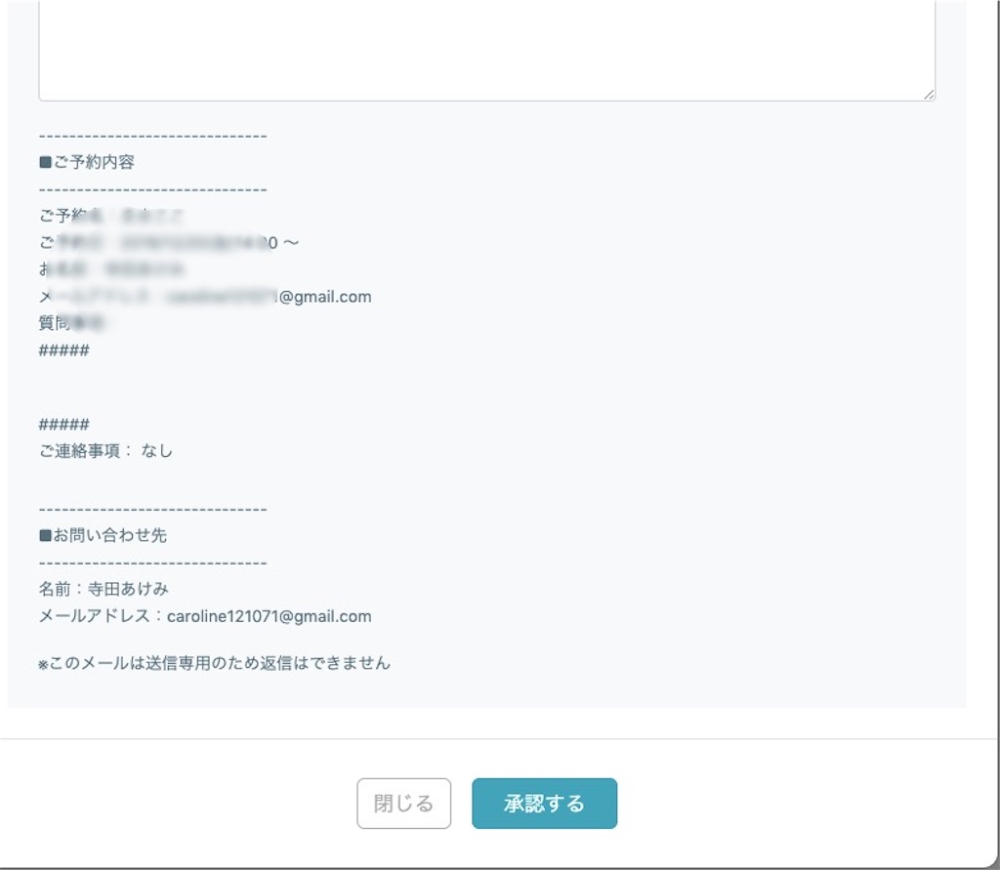This screenshot has width=1000, height=870.
Task: Click the dashed divider below ご予約内容
Action: [151, 188]
